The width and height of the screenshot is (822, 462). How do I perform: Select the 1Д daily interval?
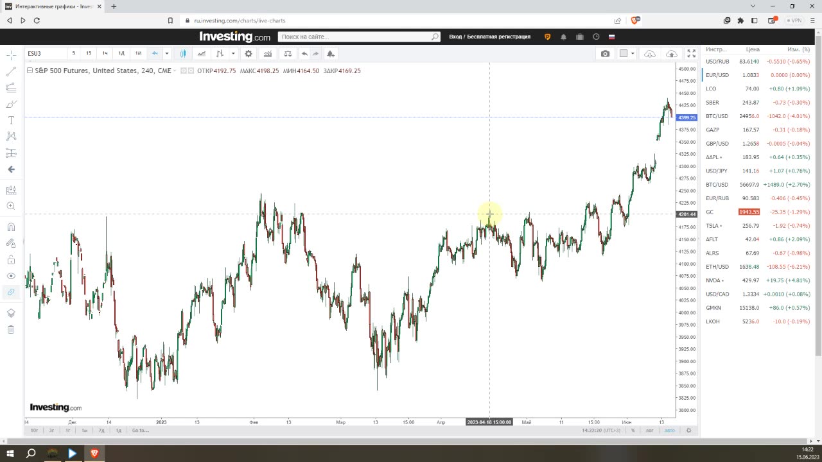121,54
